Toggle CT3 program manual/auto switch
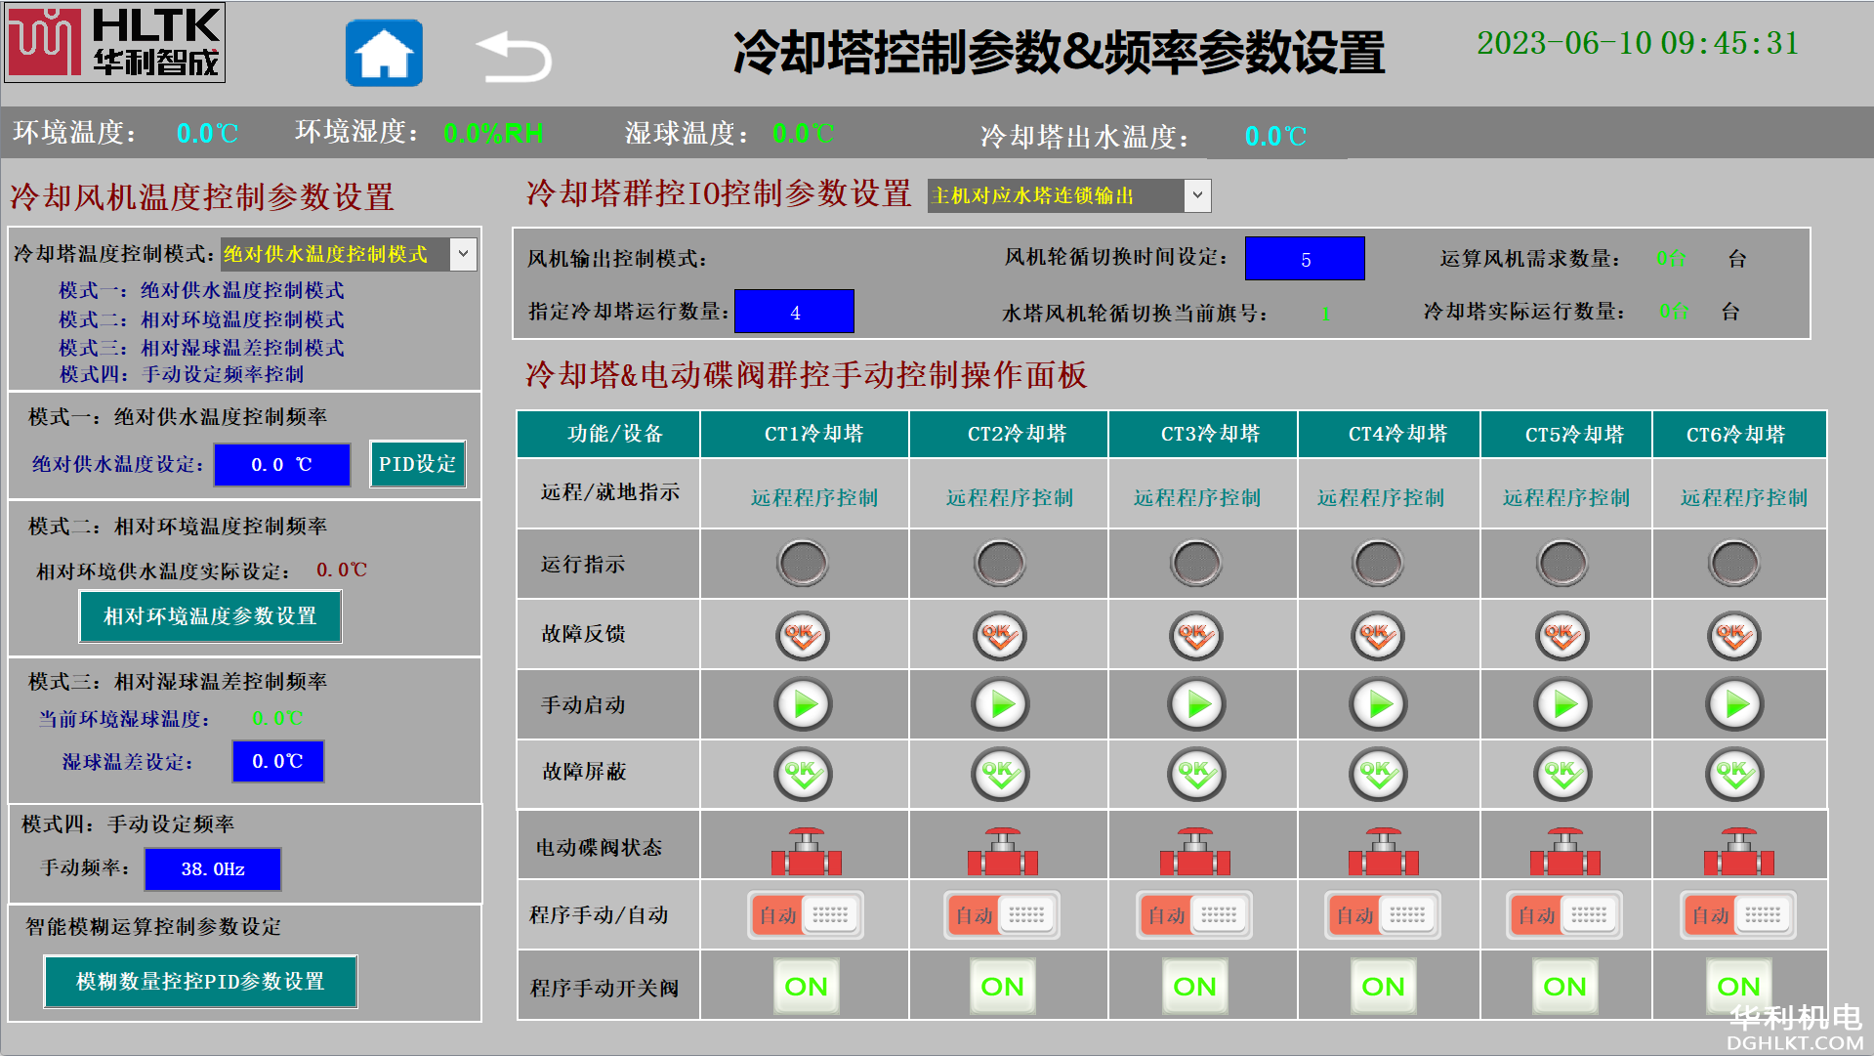This screenshot has width=1874, height=1056. pos(1194,915)
